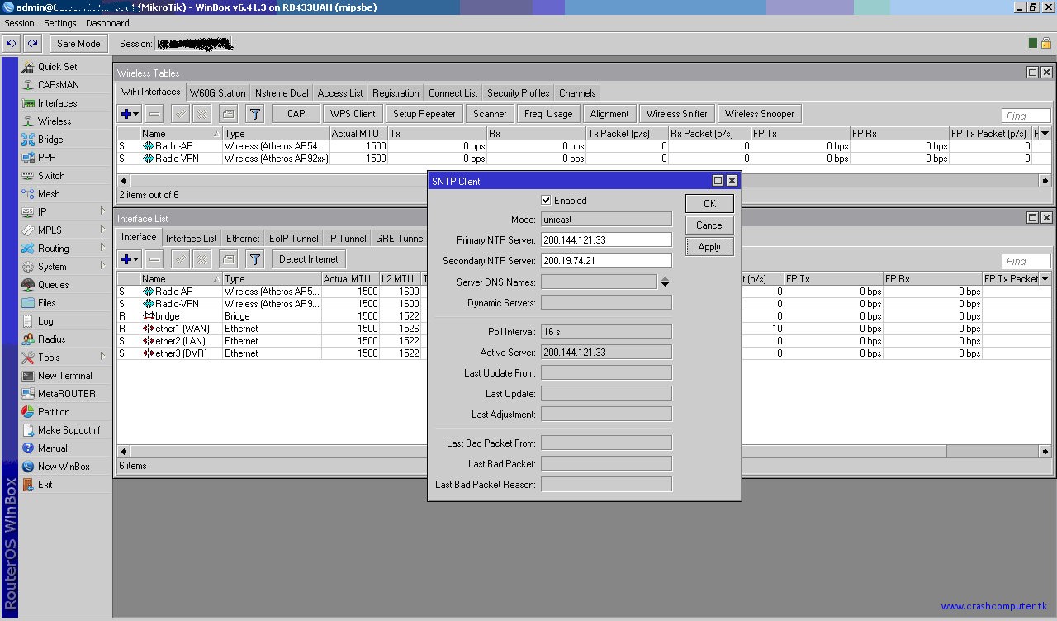The image size is (1057, 621).
Task: Toggle the Enabled checkbox in SNTP Client
Action: 546,200
